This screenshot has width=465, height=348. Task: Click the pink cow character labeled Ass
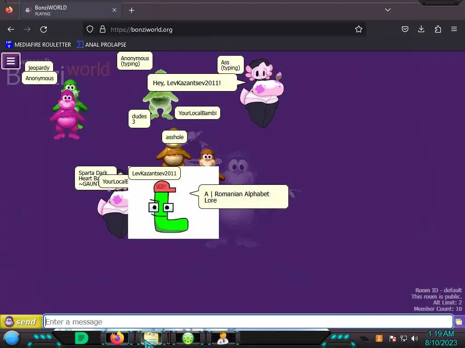262,93
